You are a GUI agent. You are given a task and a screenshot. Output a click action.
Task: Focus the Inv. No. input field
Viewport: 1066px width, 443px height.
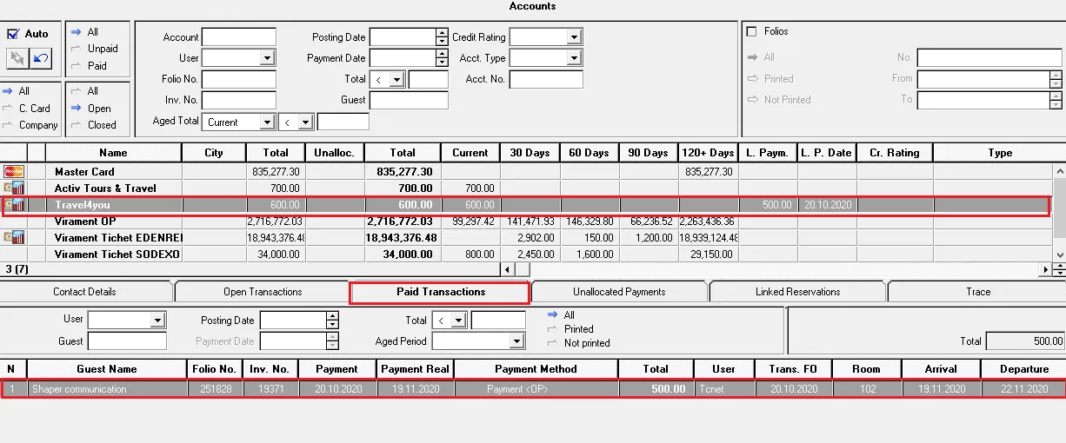tap(239, 101)
